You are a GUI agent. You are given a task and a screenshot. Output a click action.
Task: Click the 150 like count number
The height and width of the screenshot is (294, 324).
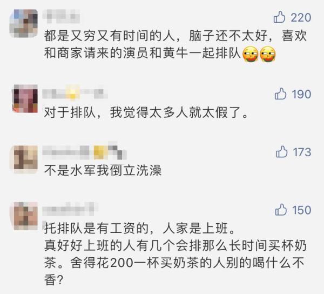click(302, 210)
